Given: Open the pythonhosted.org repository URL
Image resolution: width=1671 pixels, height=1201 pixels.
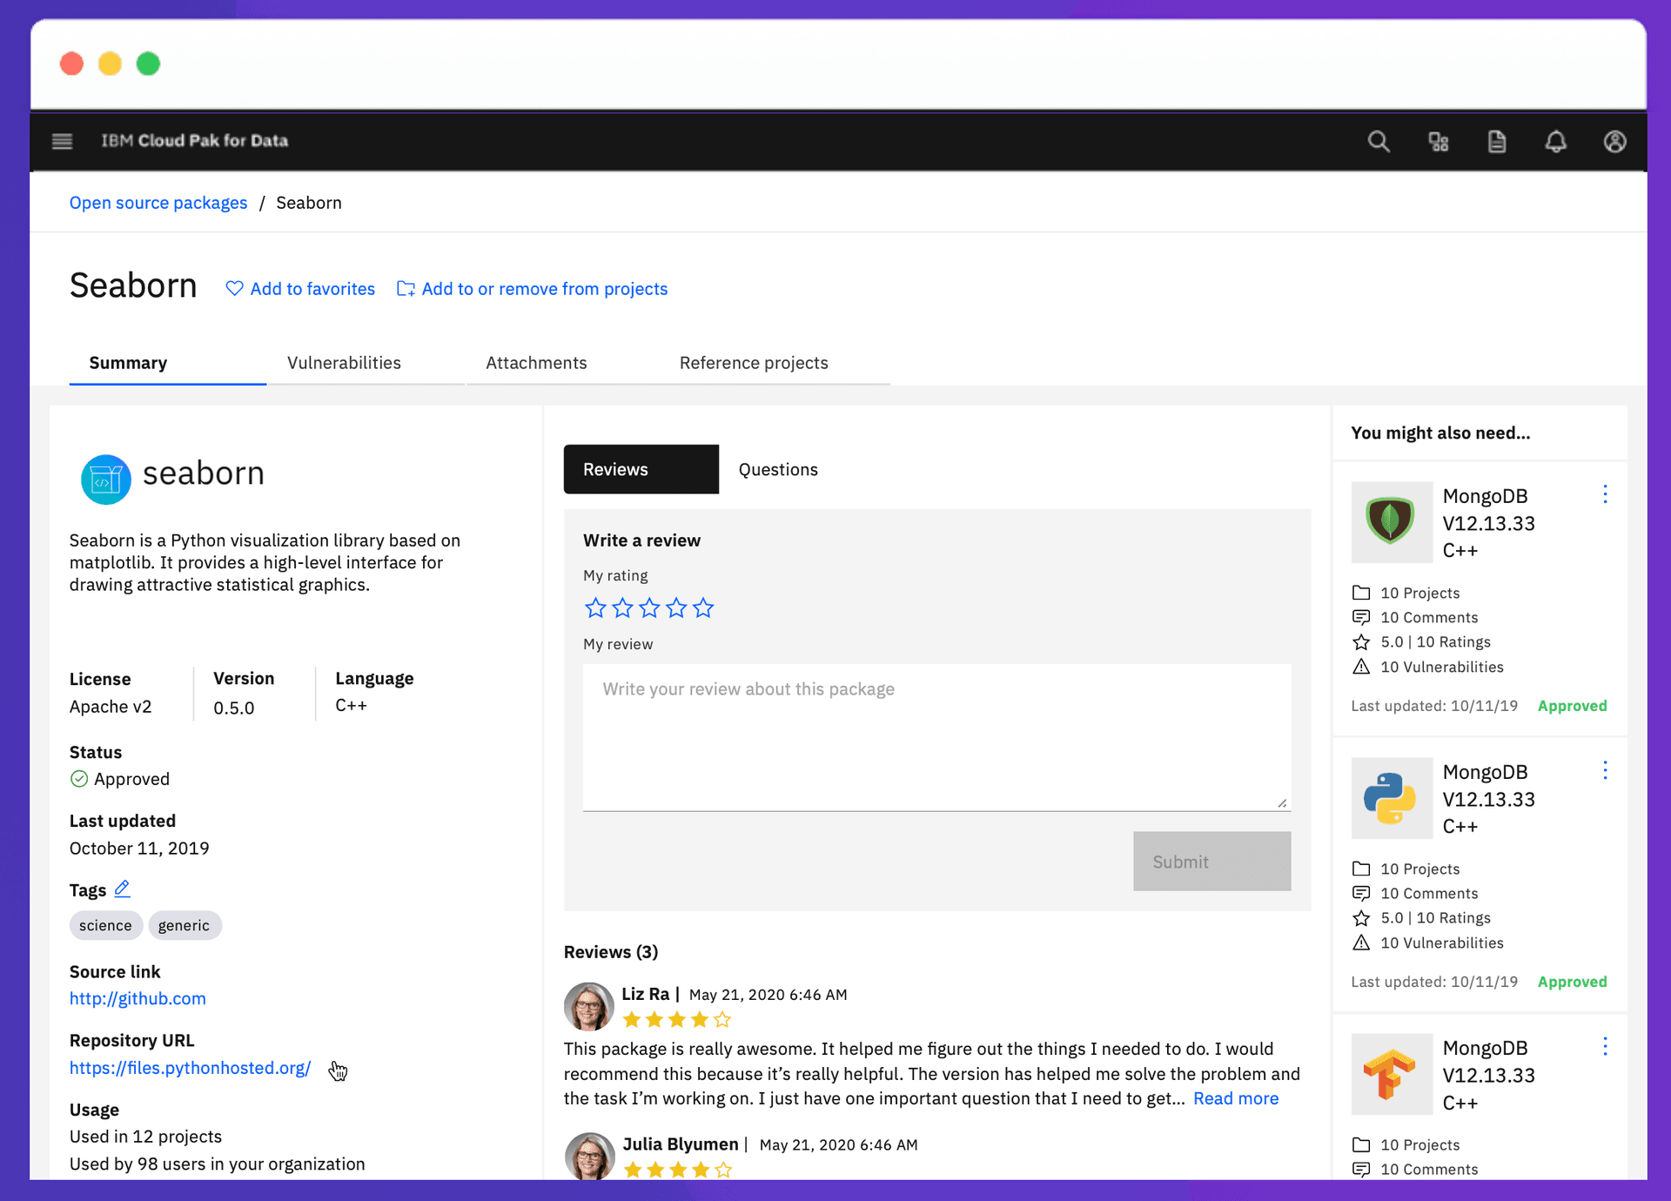Looking at the screenshot, I should 190,1068.
